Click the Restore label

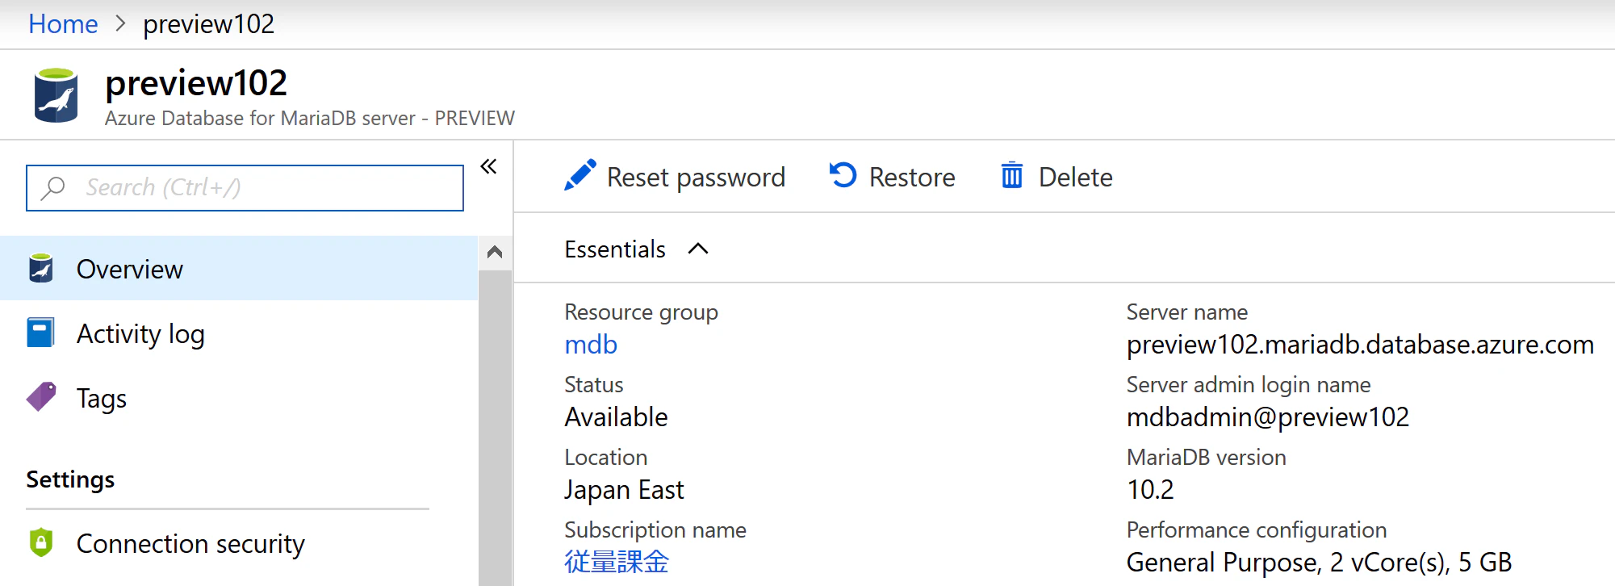click(912, 177)
